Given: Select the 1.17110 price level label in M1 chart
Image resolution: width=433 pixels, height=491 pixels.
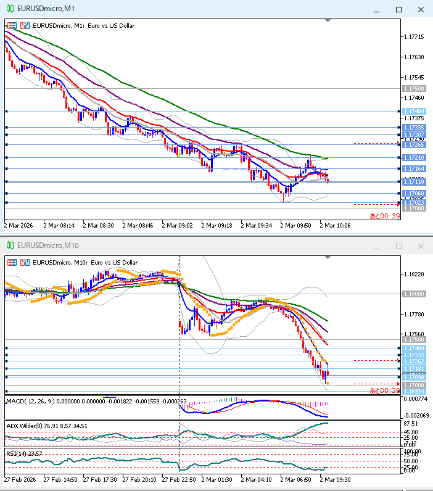Looking at the screenshot, I should click(413, 182).
